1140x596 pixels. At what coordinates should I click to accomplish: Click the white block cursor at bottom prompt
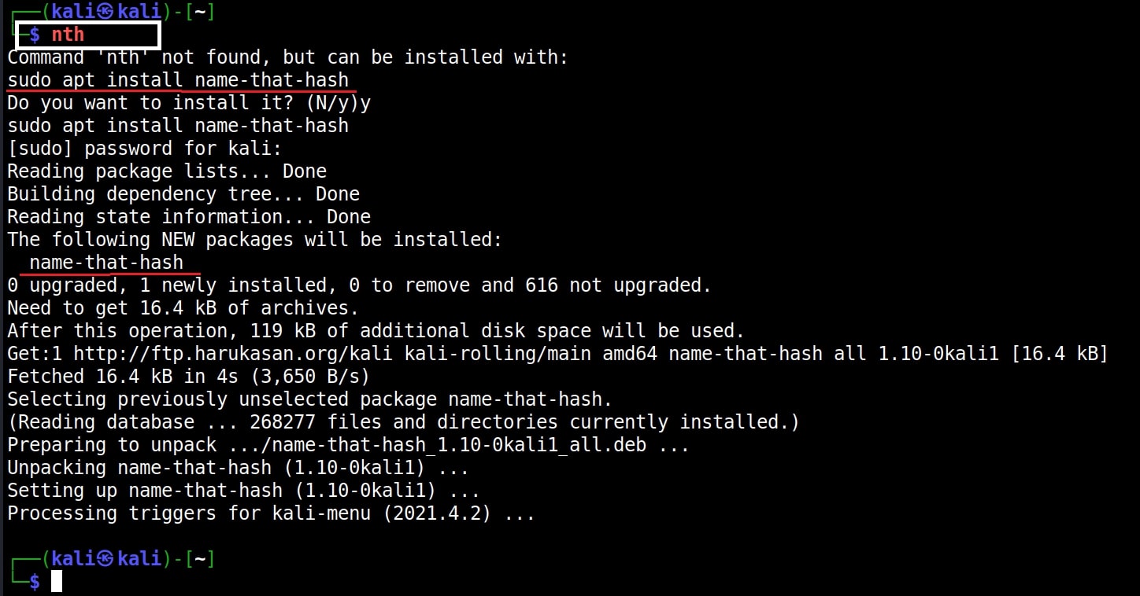(57, 582)
